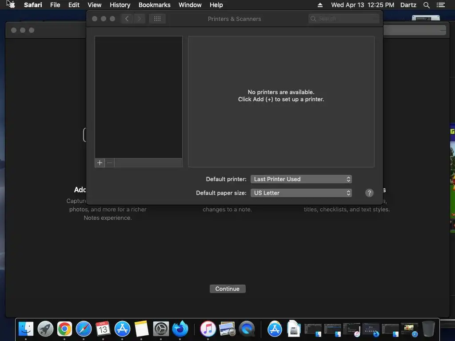Click the Continue button in Notes window
Image resolution: width=455 pixels, height=341 pixels.
click(227, 289)
